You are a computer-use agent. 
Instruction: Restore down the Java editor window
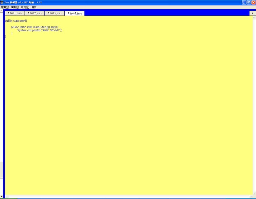tap(249, 3)
